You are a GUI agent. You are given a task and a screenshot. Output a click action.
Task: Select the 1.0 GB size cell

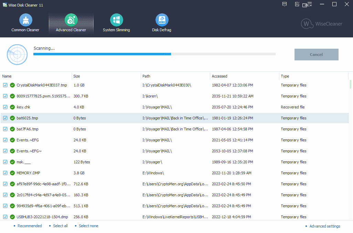79,85
